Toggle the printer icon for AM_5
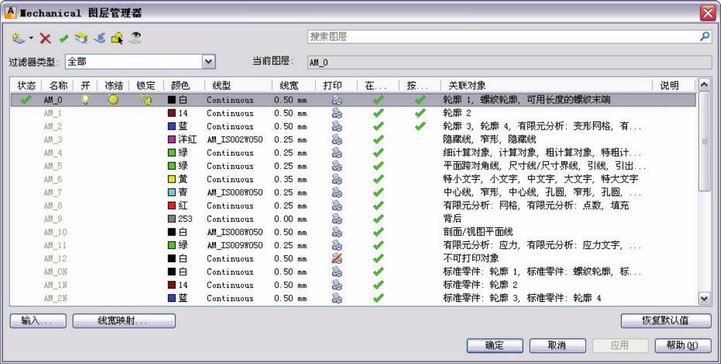The image size is (721, 364). click(337, 166)
